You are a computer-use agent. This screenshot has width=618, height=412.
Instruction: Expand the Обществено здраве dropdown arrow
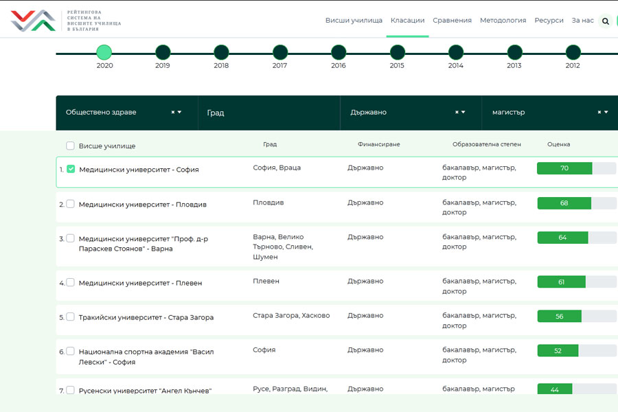coord(180,113)
